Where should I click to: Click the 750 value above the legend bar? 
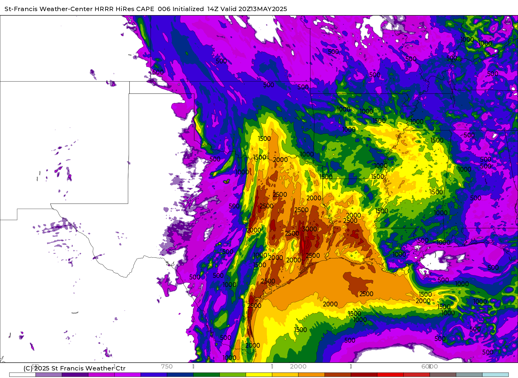coord(167,366)
